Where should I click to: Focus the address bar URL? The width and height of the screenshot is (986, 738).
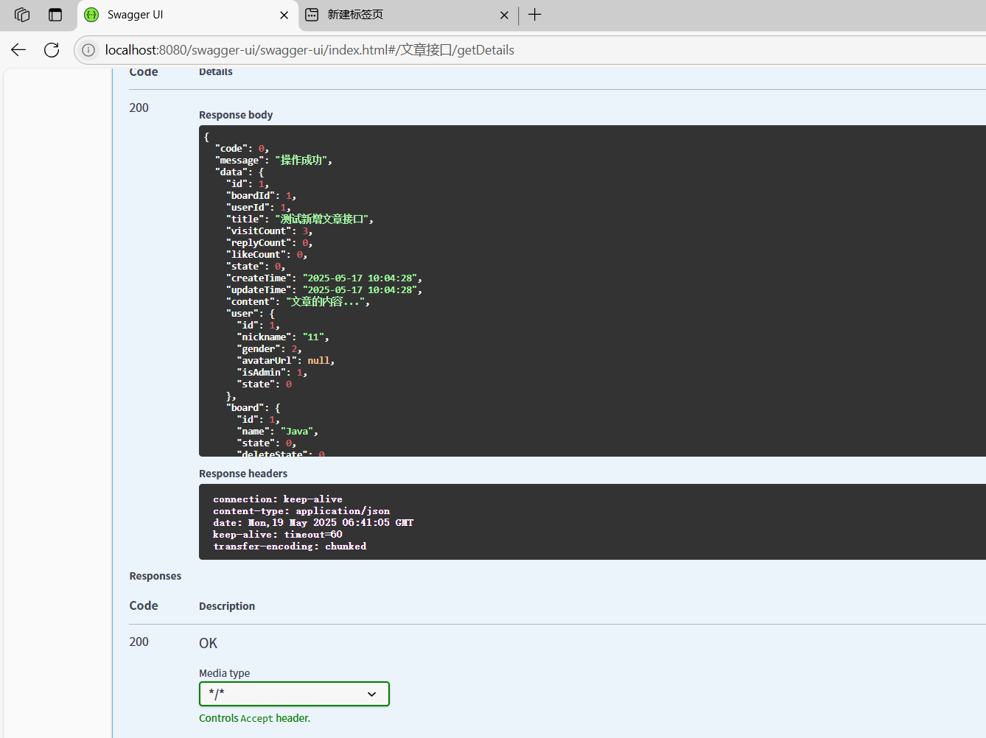pos(310,50)
